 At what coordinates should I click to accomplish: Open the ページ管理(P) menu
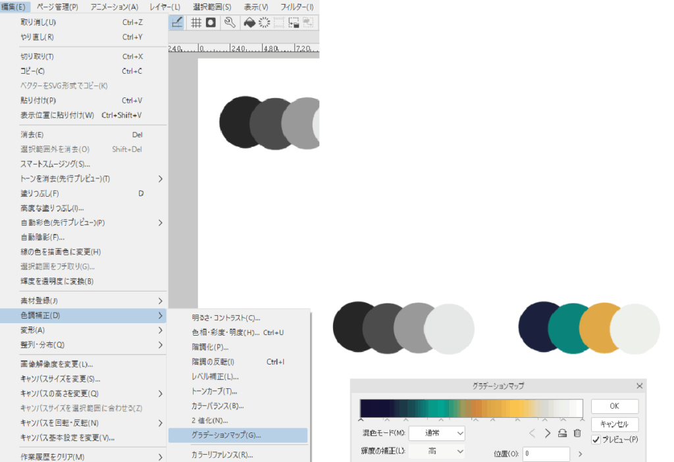[x=57, y=7]
